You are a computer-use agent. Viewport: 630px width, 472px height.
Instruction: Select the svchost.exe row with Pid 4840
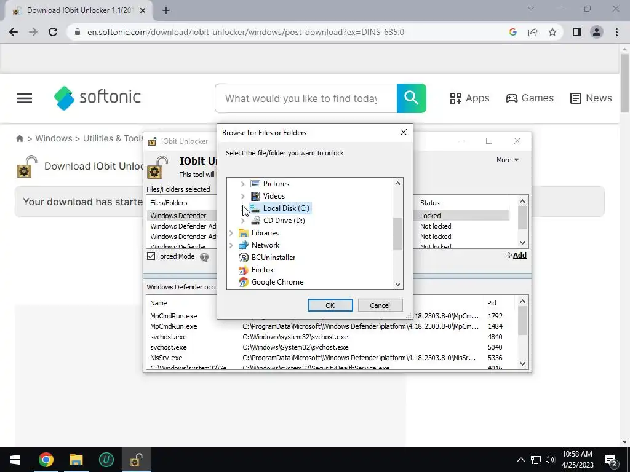click(x=332, y=337)
